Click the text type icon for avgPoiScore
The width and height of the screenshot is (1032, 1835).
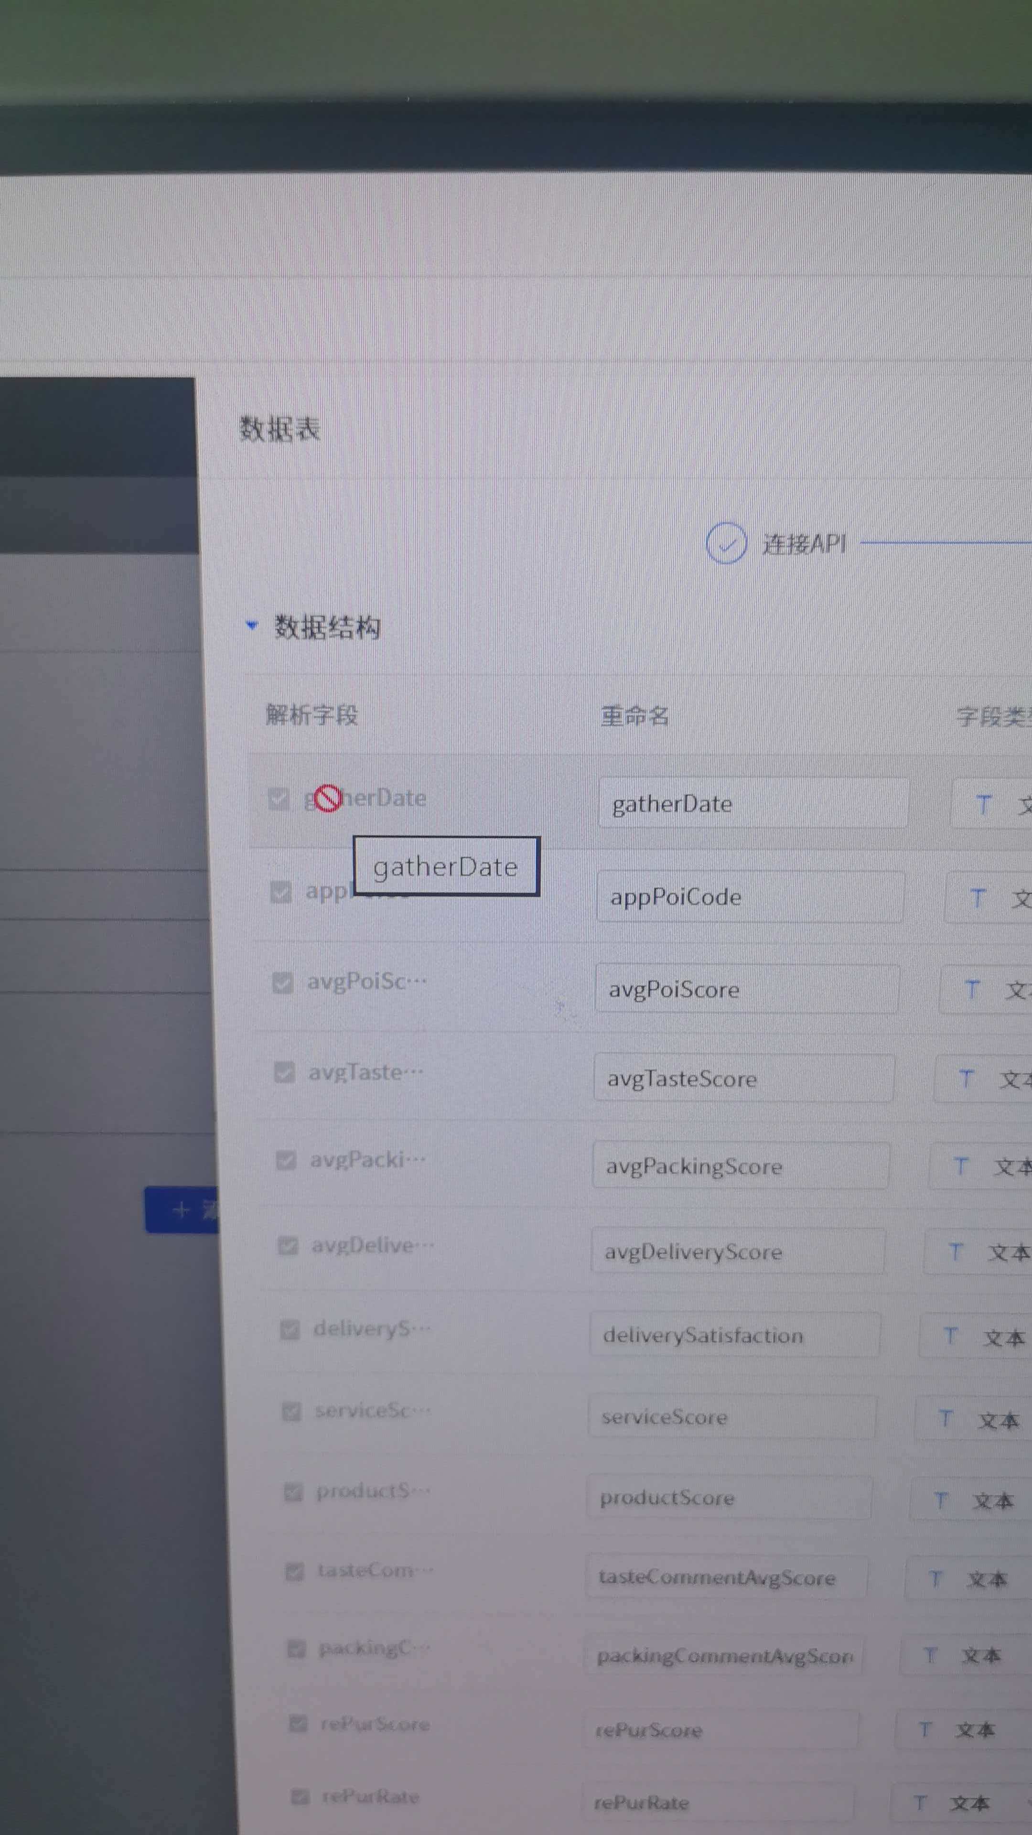pyautogui.click(x=971, y=989)
